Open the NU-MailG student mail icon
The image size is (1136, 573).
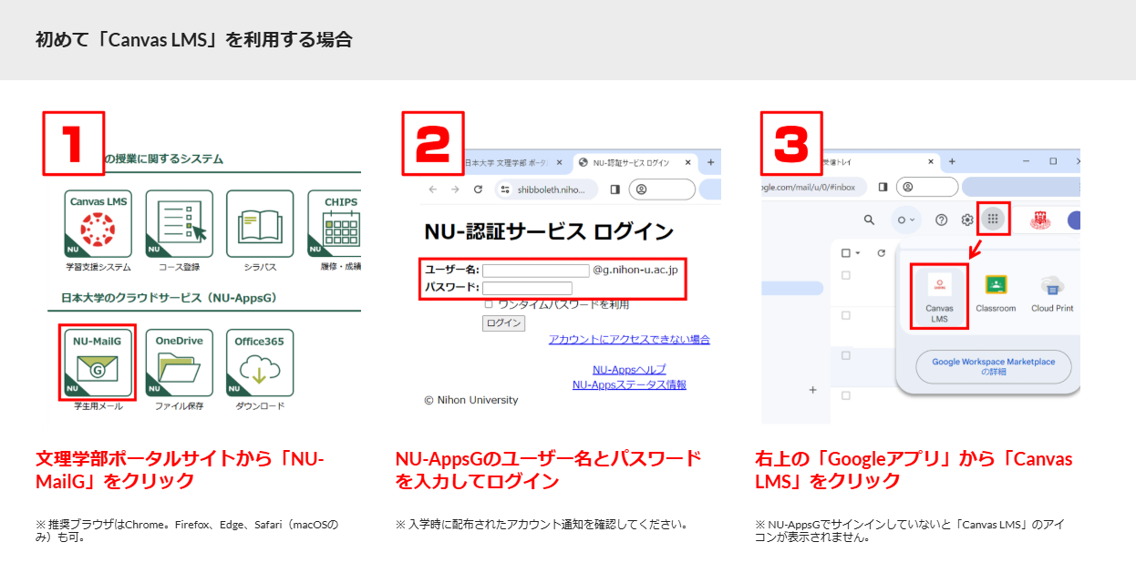point(98,362)
